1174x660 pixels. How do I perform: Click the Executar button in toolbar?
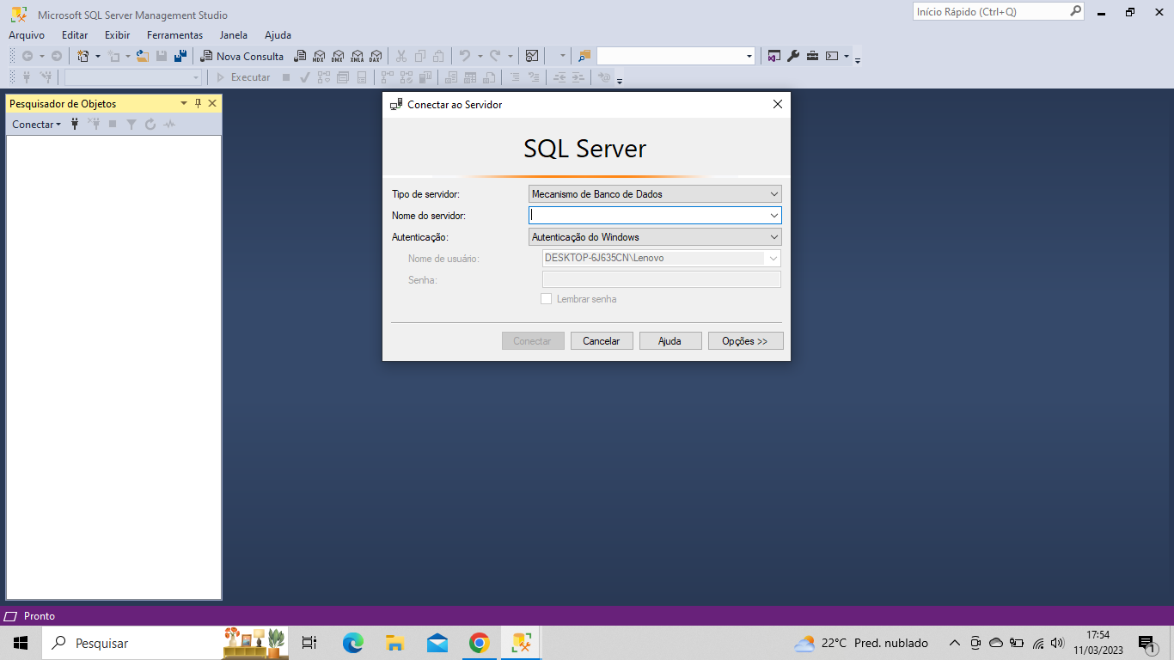tap(243, 77)
